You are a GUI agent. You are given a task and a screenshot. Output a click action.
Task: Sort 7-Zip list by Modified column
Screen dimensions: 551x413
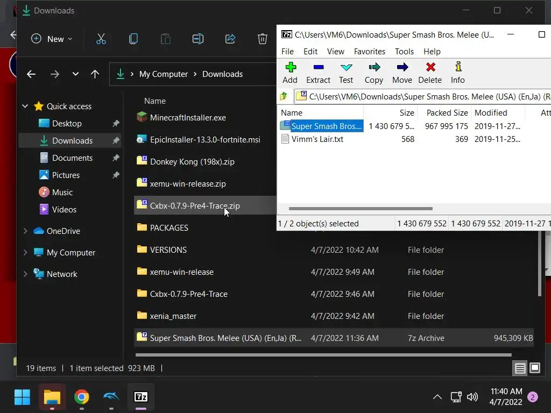pos(498,113)
